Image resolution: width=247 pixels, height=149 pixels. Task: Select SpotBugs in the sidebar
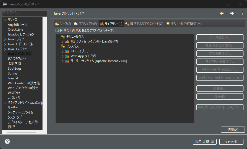pyautogui.click(x=15, y=69)
